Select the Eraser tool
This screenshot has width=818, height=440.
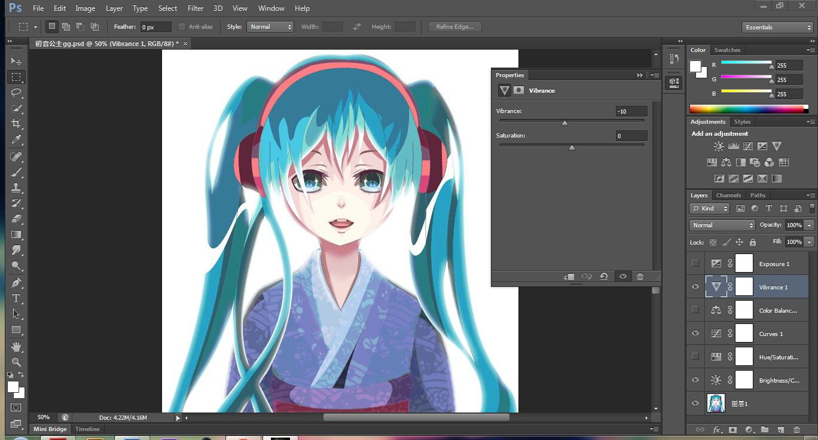pos(16,219)
